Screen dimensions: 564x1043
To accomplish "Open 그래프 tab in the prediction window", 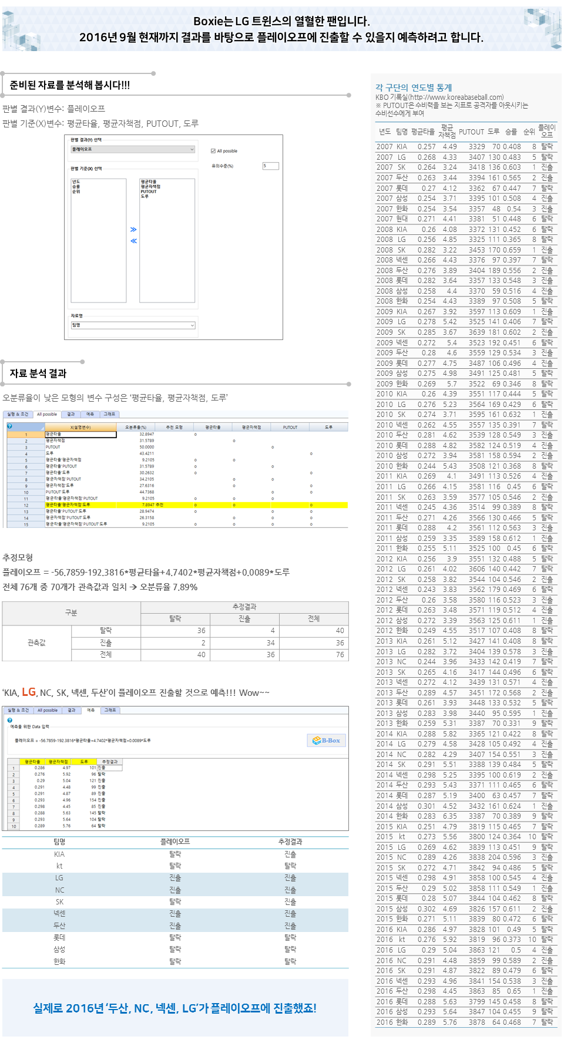I will point(110,710).
